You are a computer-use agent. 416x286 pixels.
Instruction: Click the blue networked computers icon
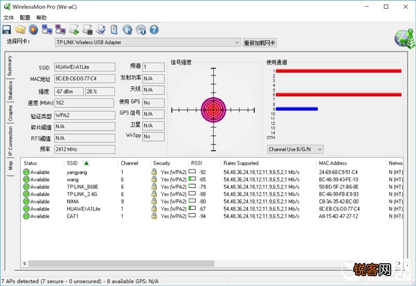[47, 30]
